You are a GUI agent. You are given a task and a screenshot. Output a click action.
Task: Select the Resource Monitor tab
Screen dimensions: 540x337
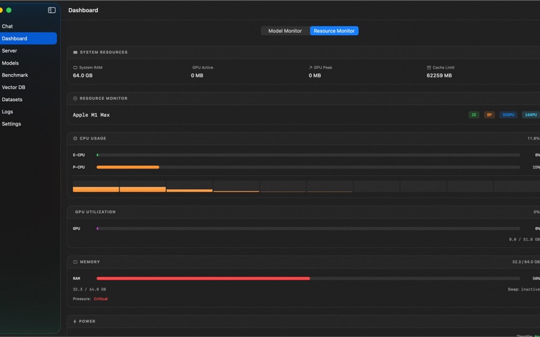[334, 31]
